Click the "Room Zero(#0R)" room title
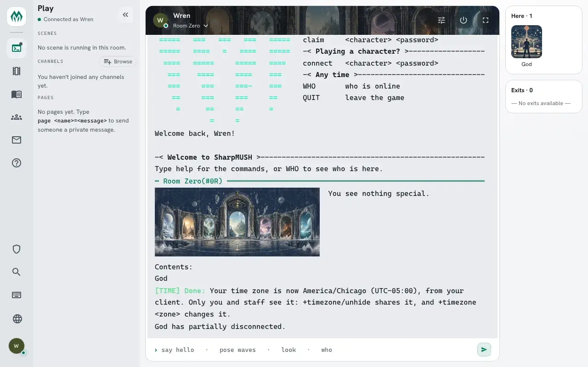This screenshot has width=588, height=367. click(193, 181)
